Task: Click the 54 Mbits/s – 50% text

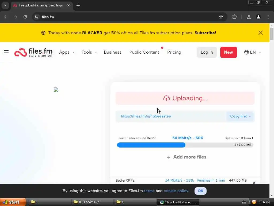Action: 188,138
